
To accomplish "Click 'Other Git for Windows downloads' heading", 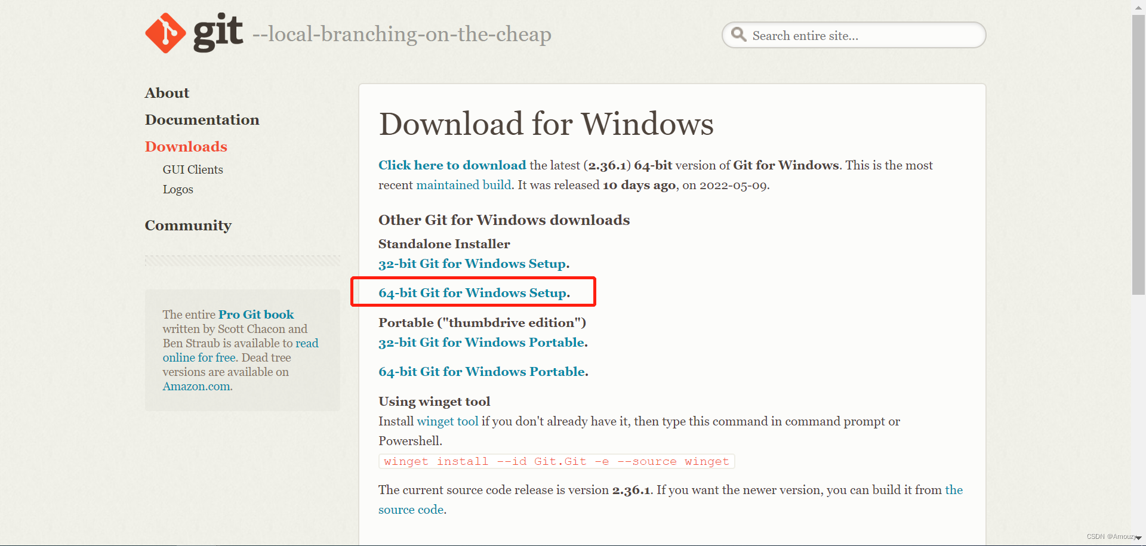I will click(504, 220).
